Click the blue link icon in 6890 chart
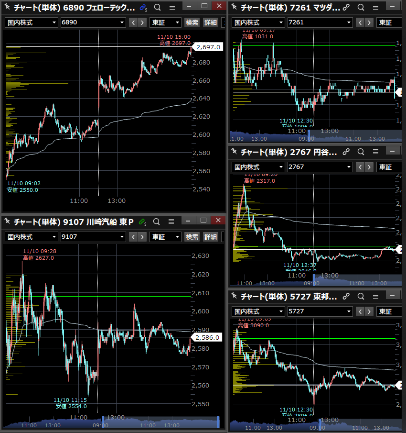This screenshot has height=433, width=406. tap(143, 8)
